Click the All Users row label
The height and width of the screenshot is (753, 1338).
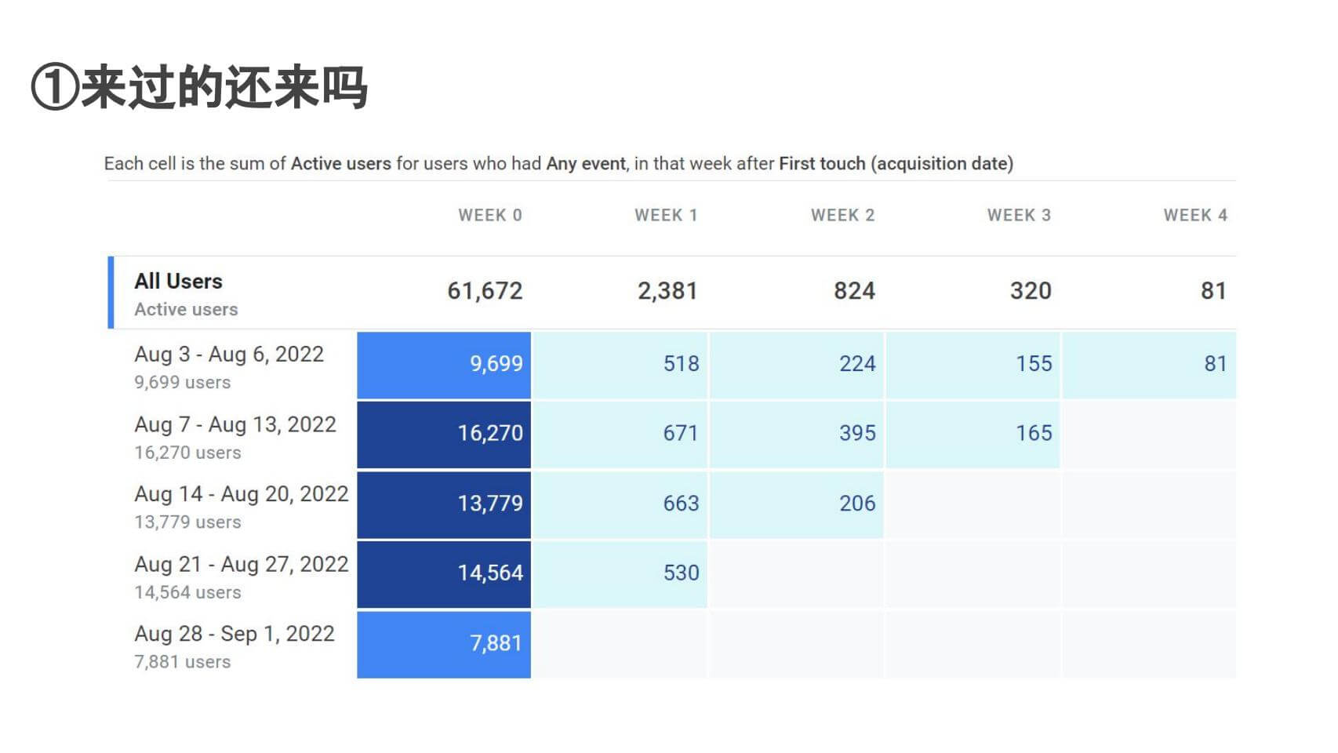(x=178, y=281)
